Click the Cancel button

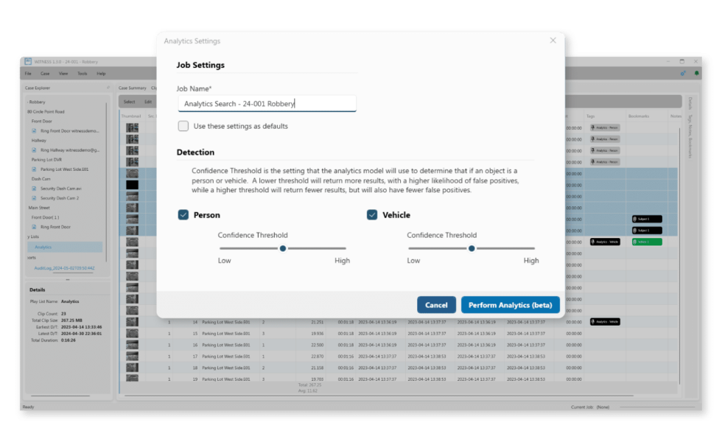pos(436,305)
